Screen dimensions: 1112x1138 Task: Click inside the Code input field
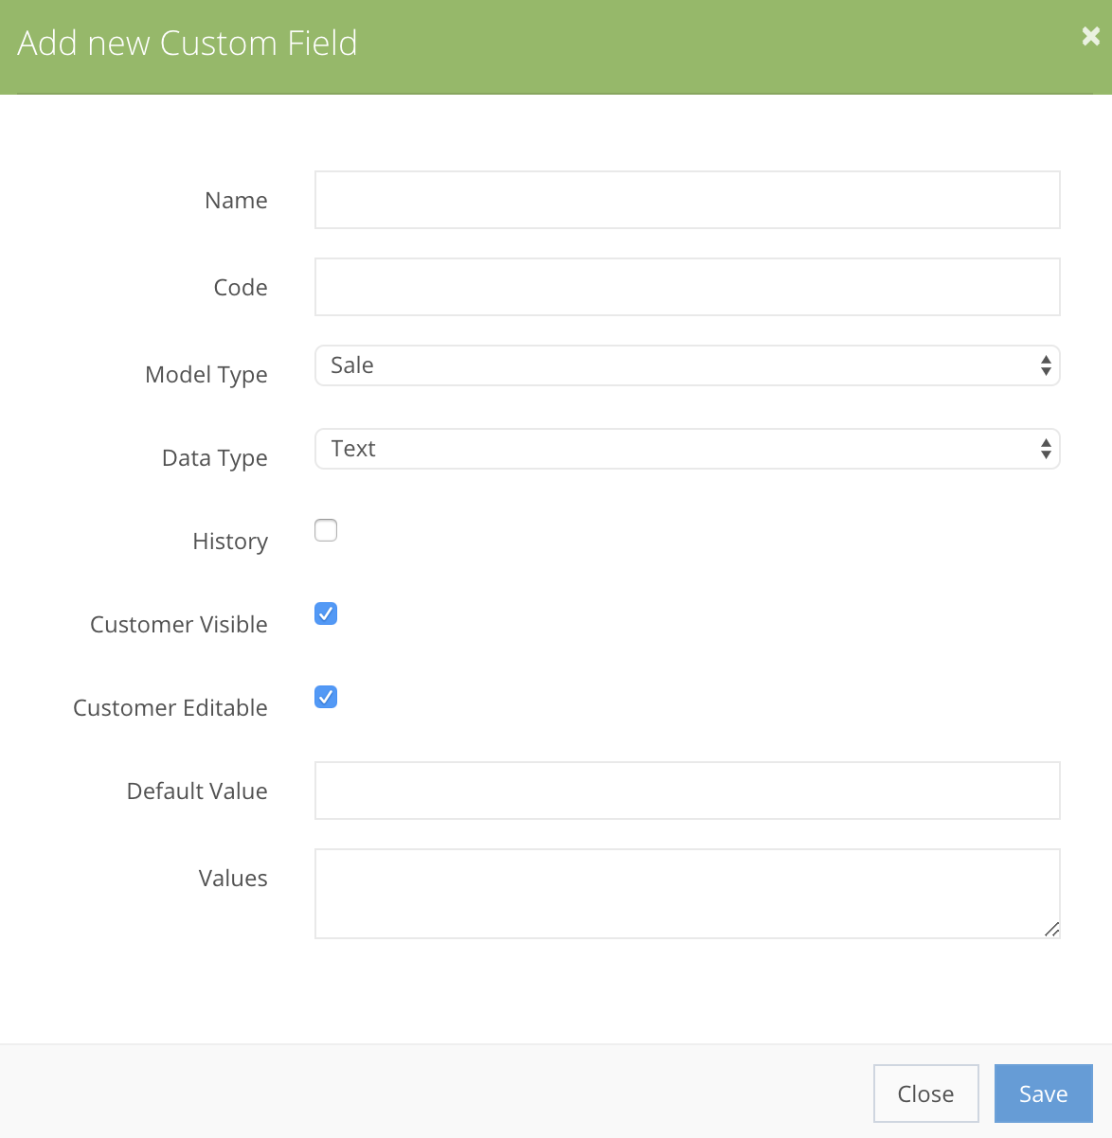click(x=687, y=287)
